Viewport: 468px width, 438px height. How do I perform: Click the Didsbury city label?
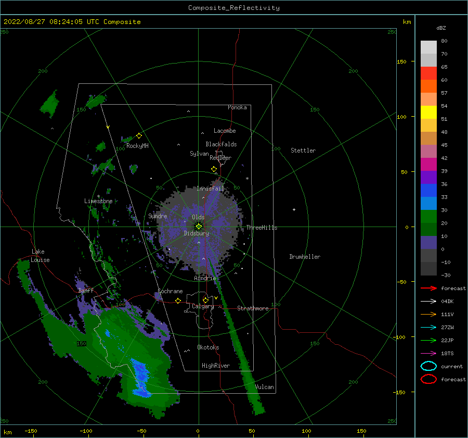(x=197, y=233)
